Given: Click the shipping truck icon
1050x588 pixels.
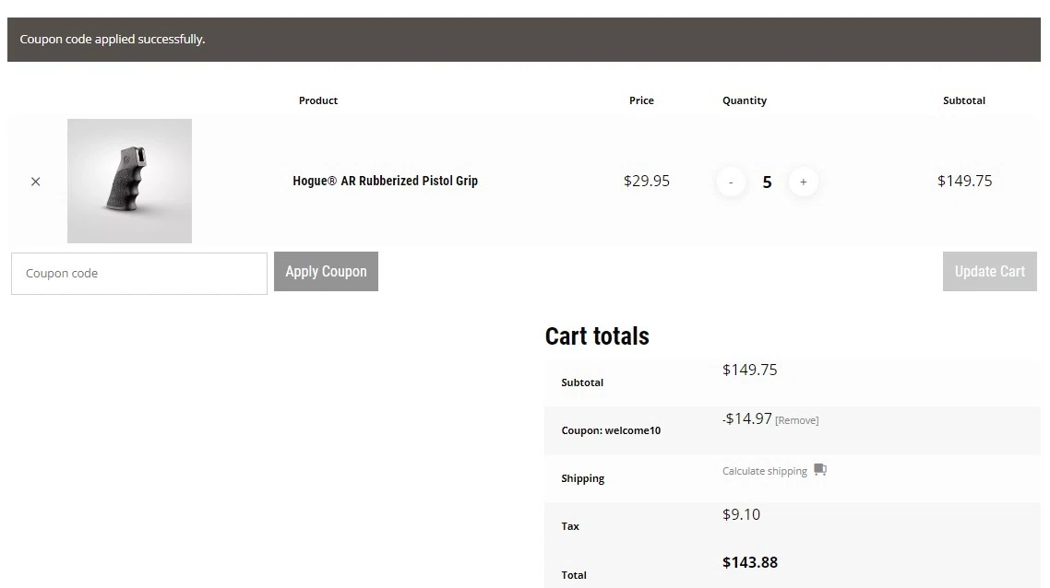Looking at the screenshot, I should tap(820, 470).
